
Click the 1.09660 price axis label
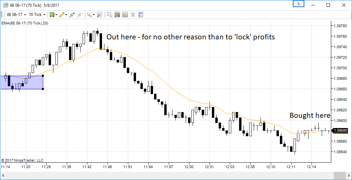coord(340,89)
